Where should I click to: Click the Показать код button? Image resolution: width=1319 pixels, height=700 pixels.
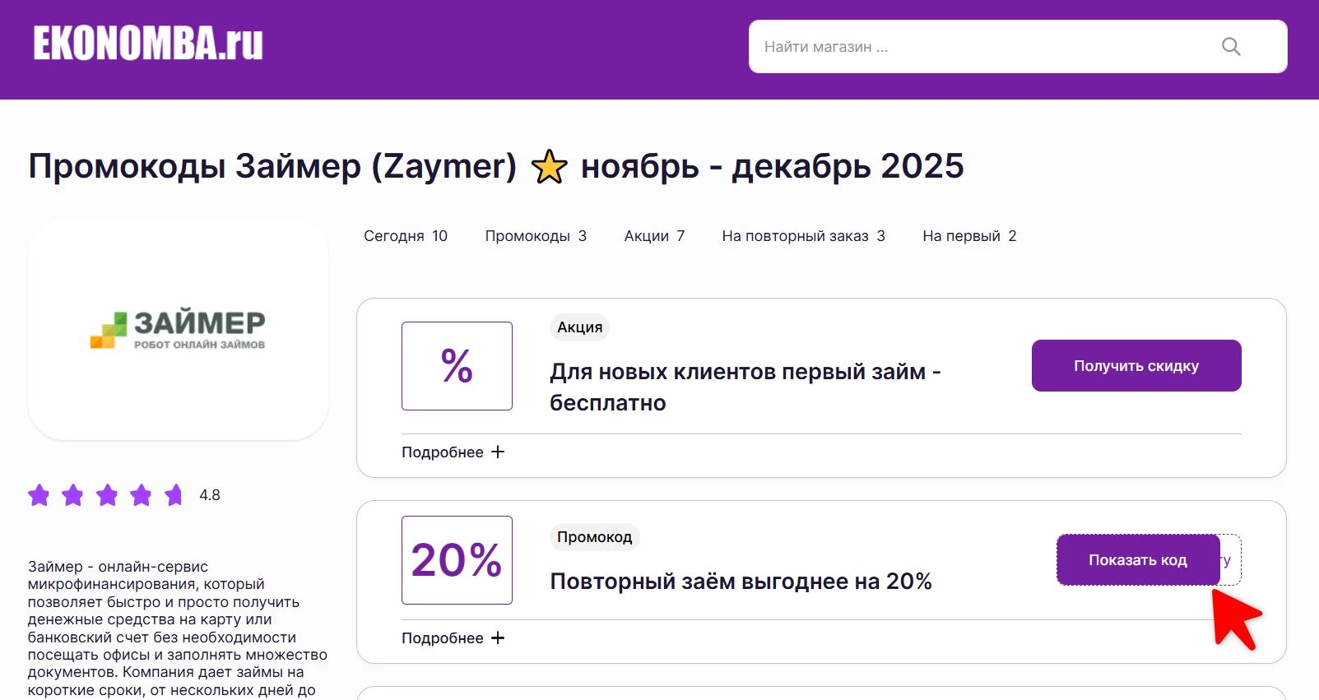pos(1137,559)
